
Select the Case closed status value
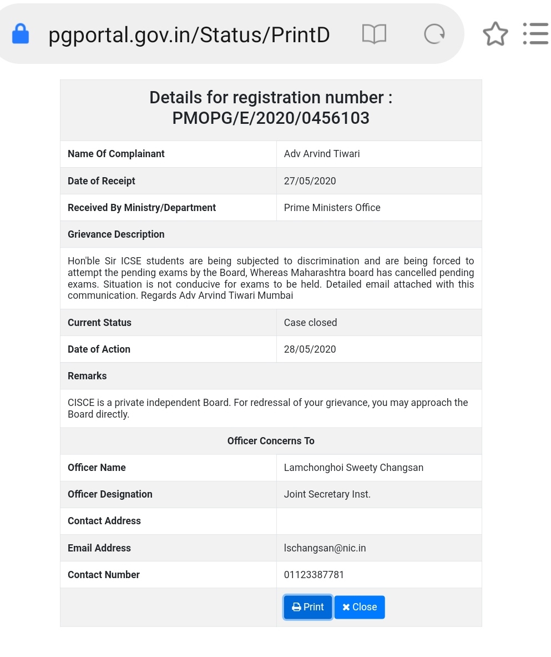point(310,323)
